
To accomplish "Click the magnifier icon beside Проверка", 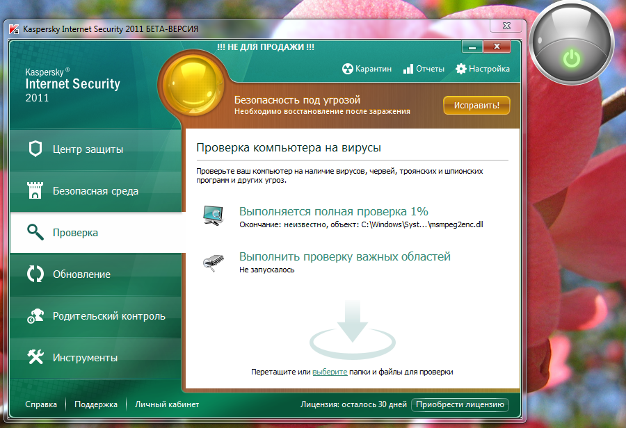I will pos(35,232).
